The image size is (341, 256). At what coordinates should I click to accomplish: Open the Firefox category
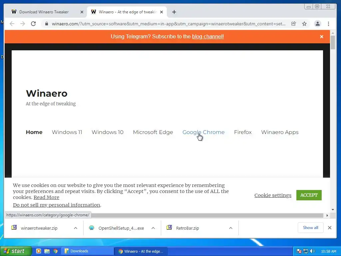click(243, 132)
